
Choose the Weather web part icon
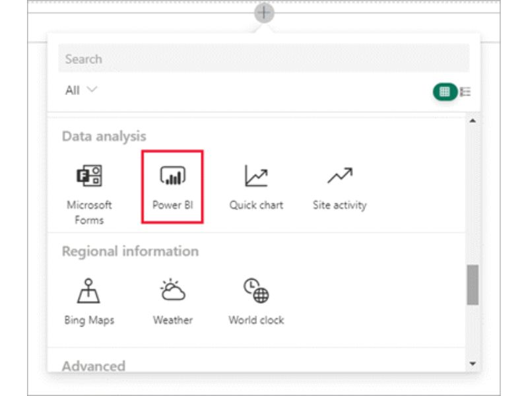point(172,290)
